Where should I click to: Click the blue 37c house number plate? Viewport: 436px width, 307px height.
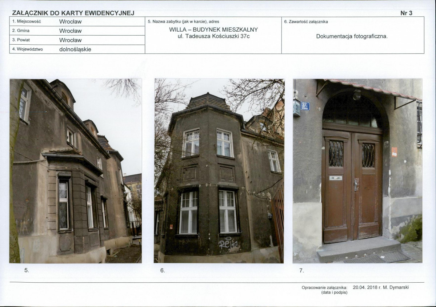[305, 106]
